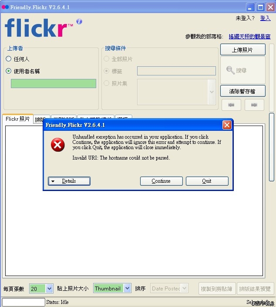The height and width of the screenshot is (307, 276).
Task: Click the left arrow navigation icon
Action: point(231,105)
